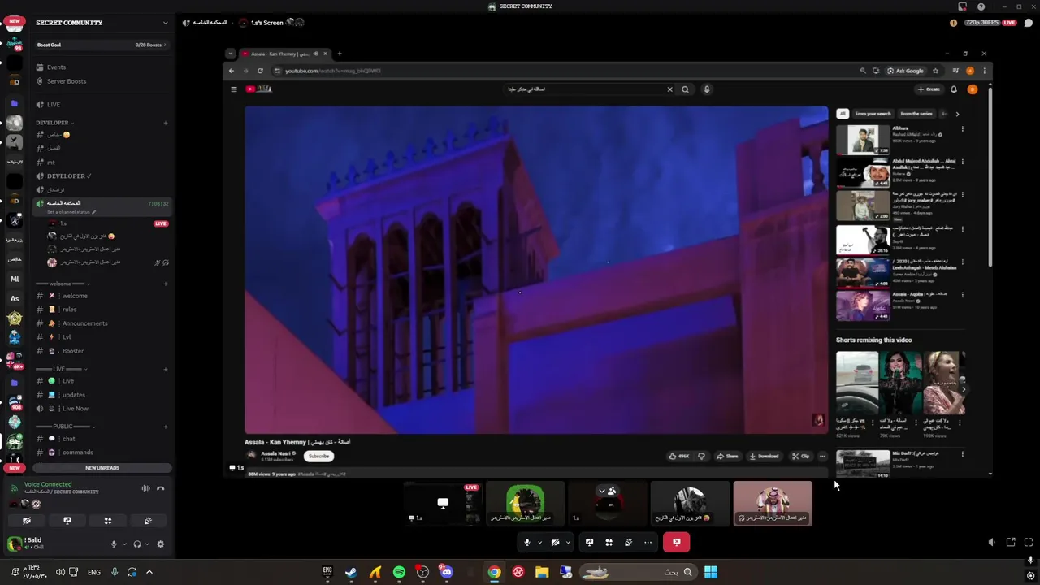Turn on camera in the voice panel
Viewport: 1040px width, 585px height.
(x=27, y=521)
